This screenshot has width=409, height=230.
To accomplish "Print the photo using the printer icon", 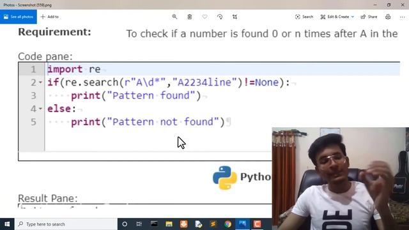I will coord(388,17).
